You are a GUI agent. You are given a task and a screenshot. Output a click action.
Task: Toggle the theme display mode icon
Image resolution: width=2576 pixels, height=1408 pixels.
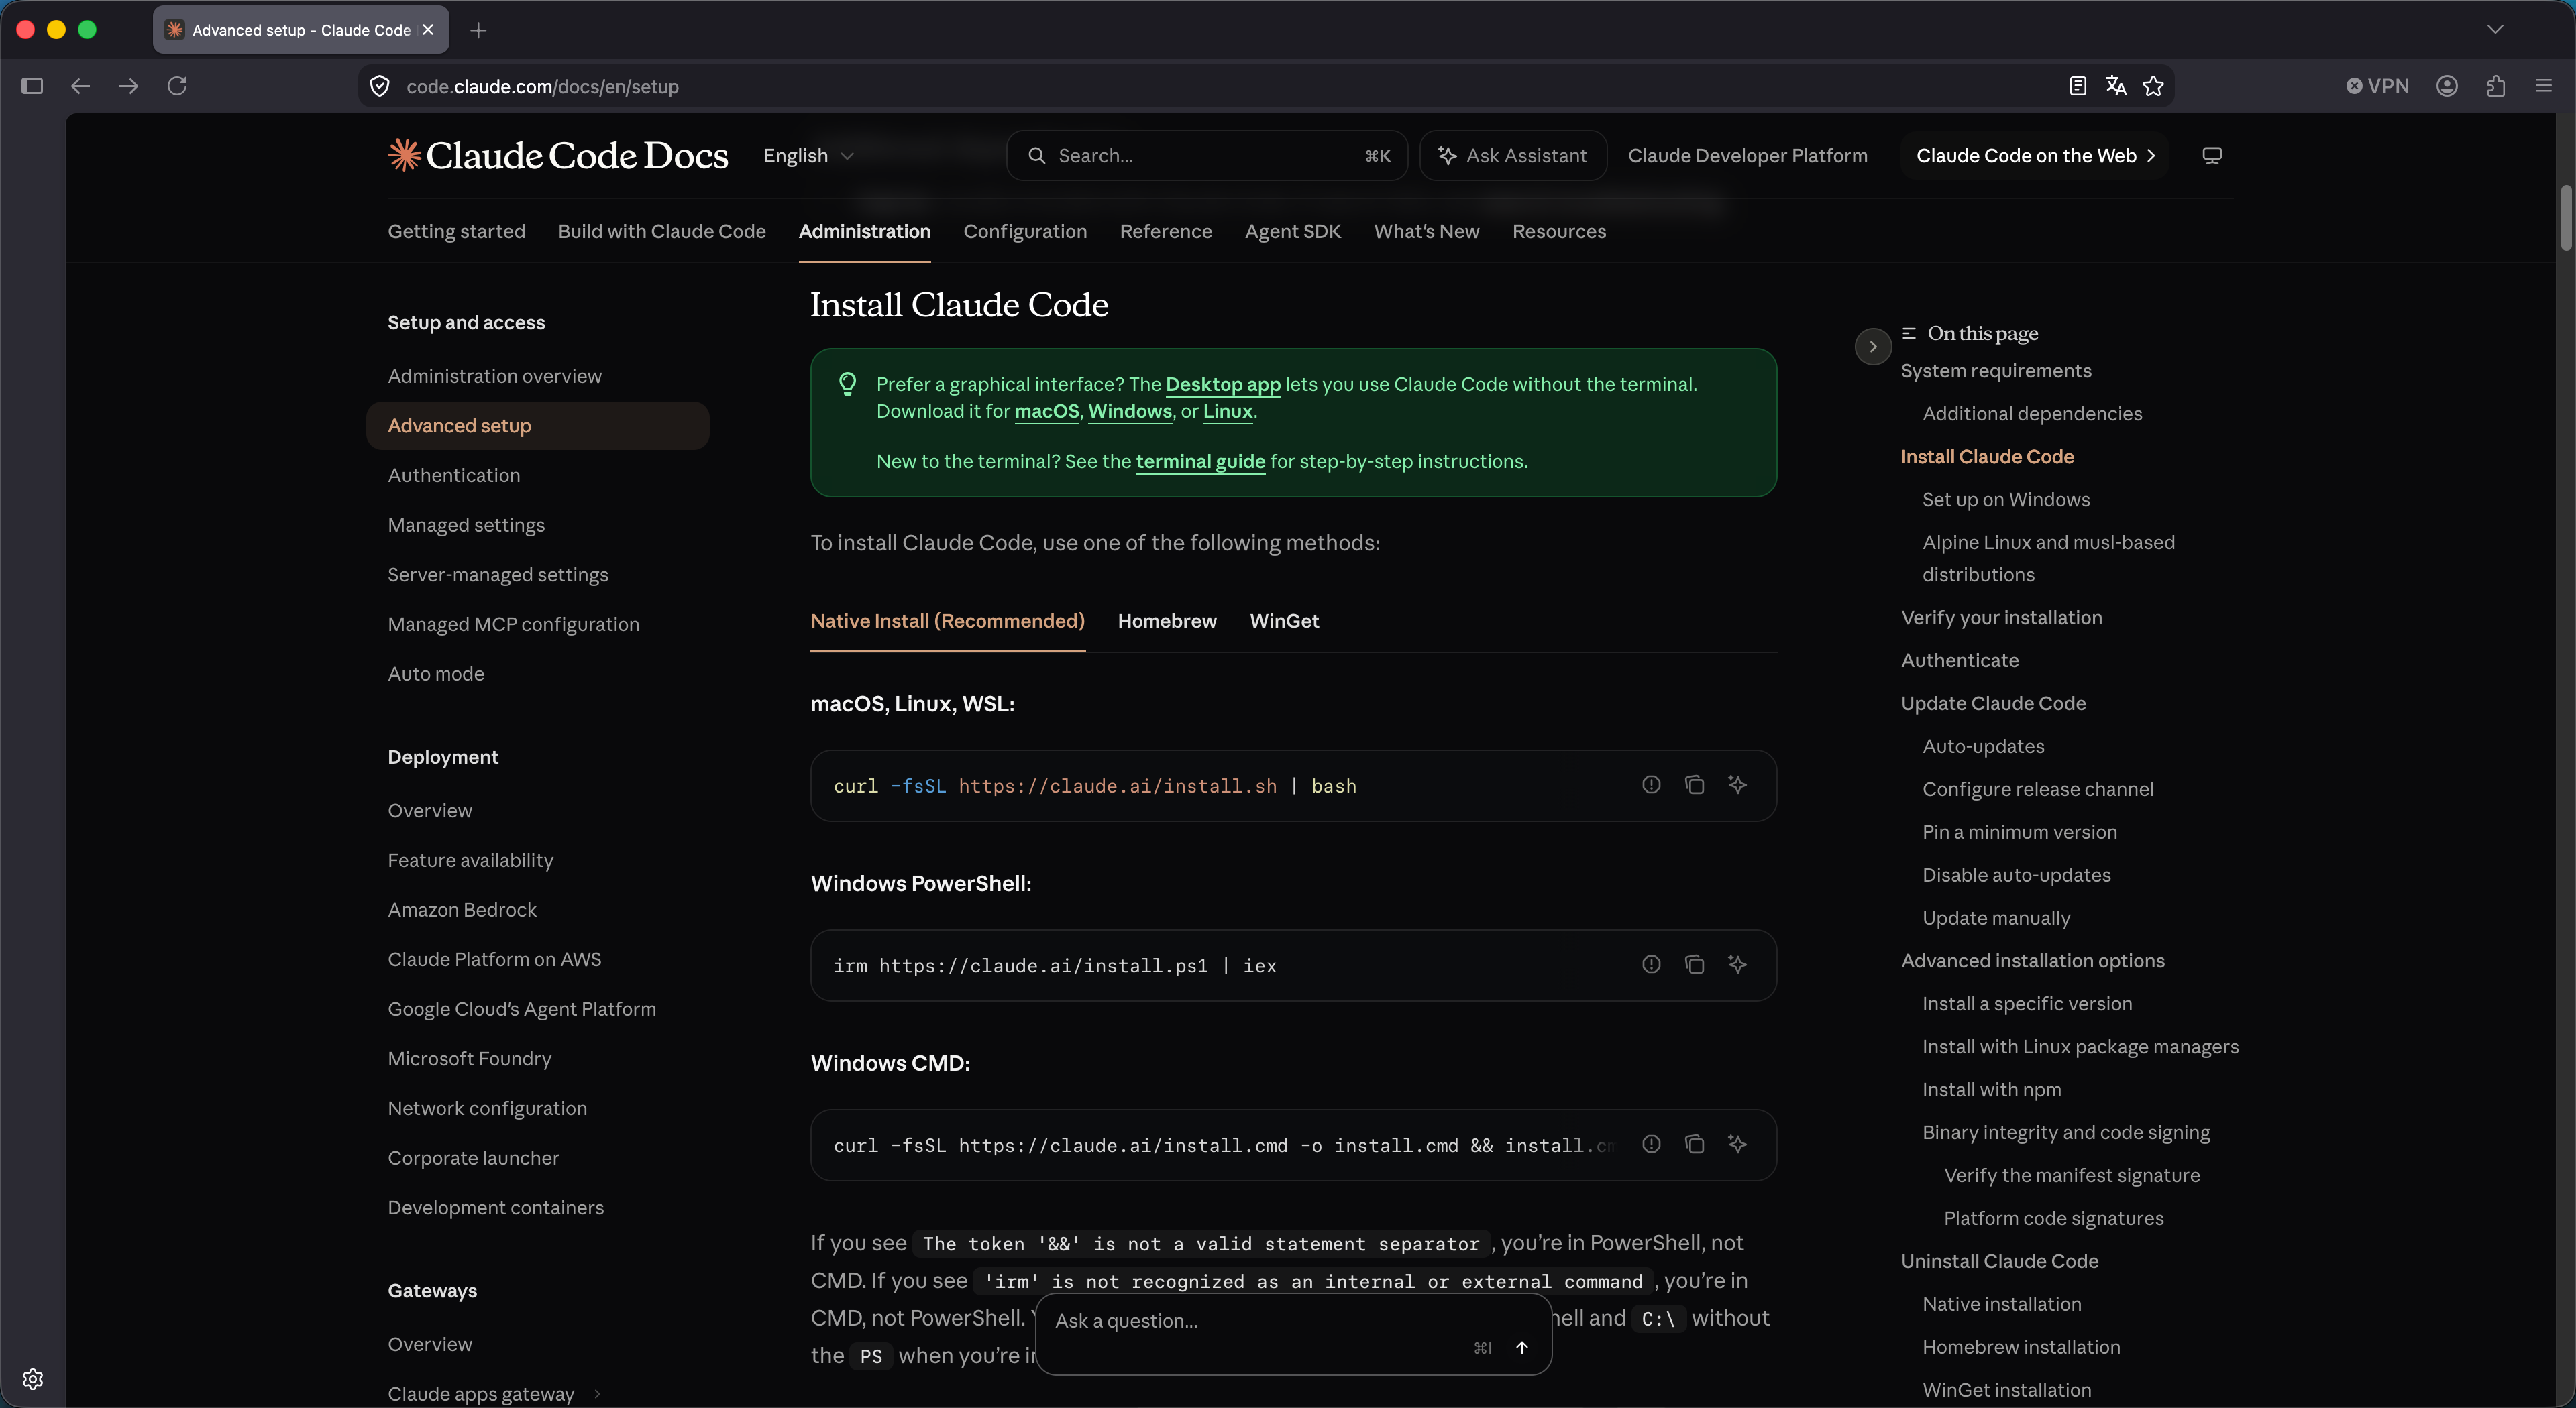[x=2212, y=155]
